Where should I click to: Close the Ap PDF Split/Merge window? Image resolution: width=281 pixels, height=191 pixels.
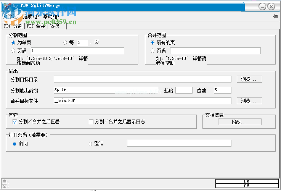point(271,7)
